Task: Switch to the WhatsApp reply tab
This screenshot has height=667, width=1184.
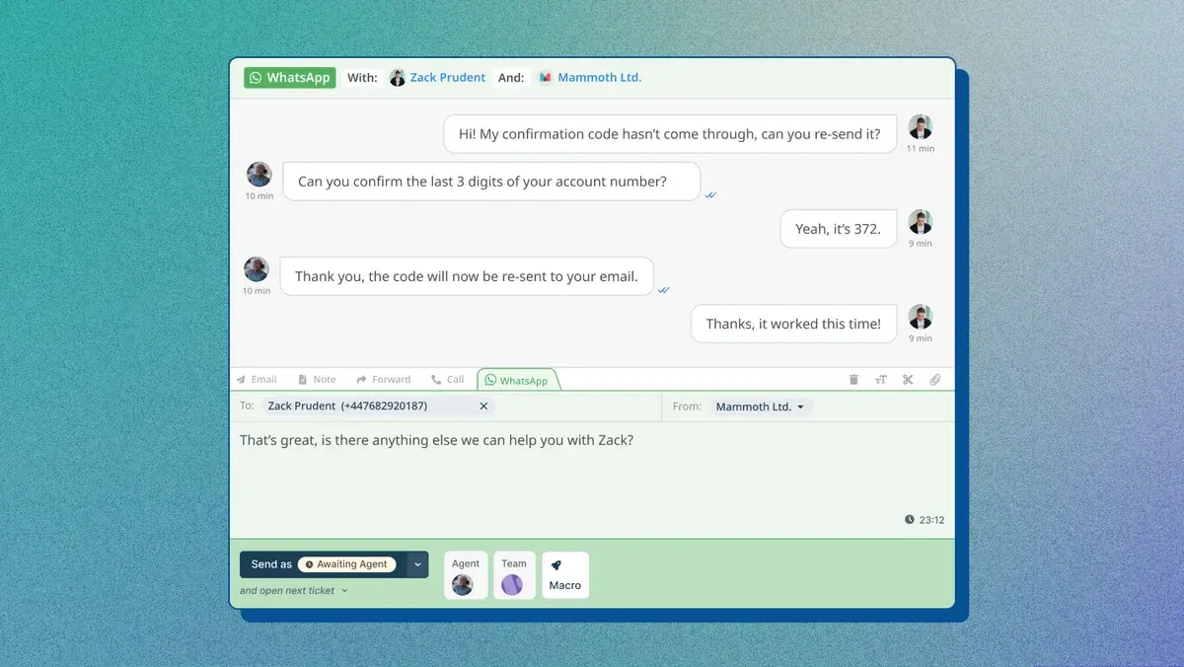Action: pyautogui.click(x=518, y=379)
